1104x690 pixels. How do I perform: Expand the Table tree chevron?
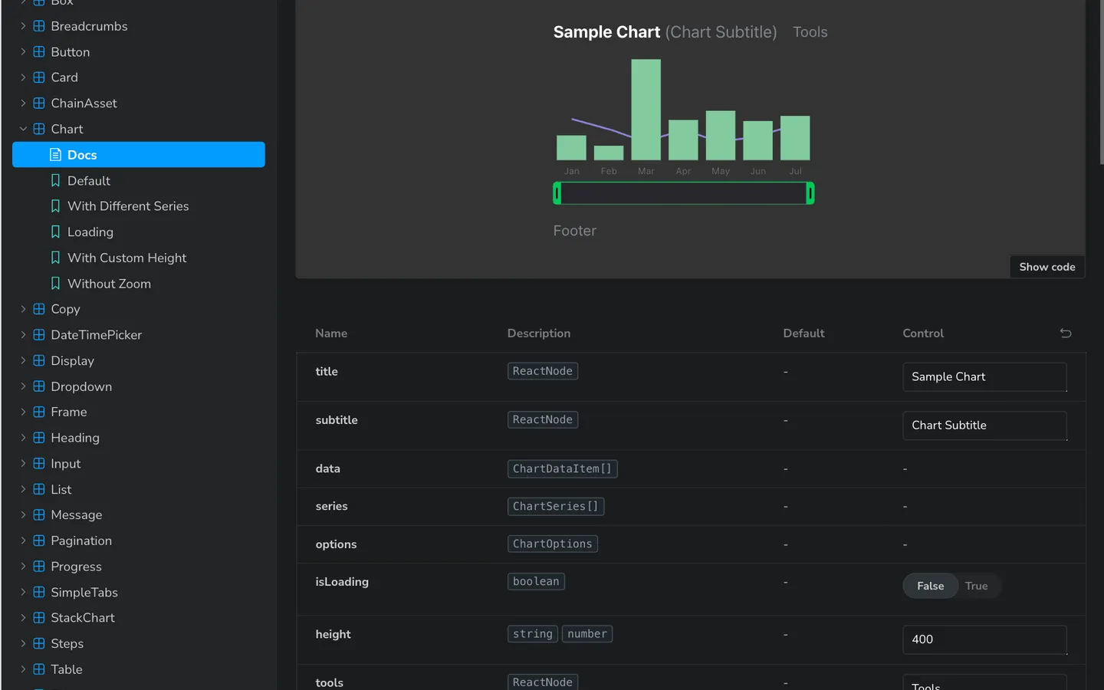(23, 669)
